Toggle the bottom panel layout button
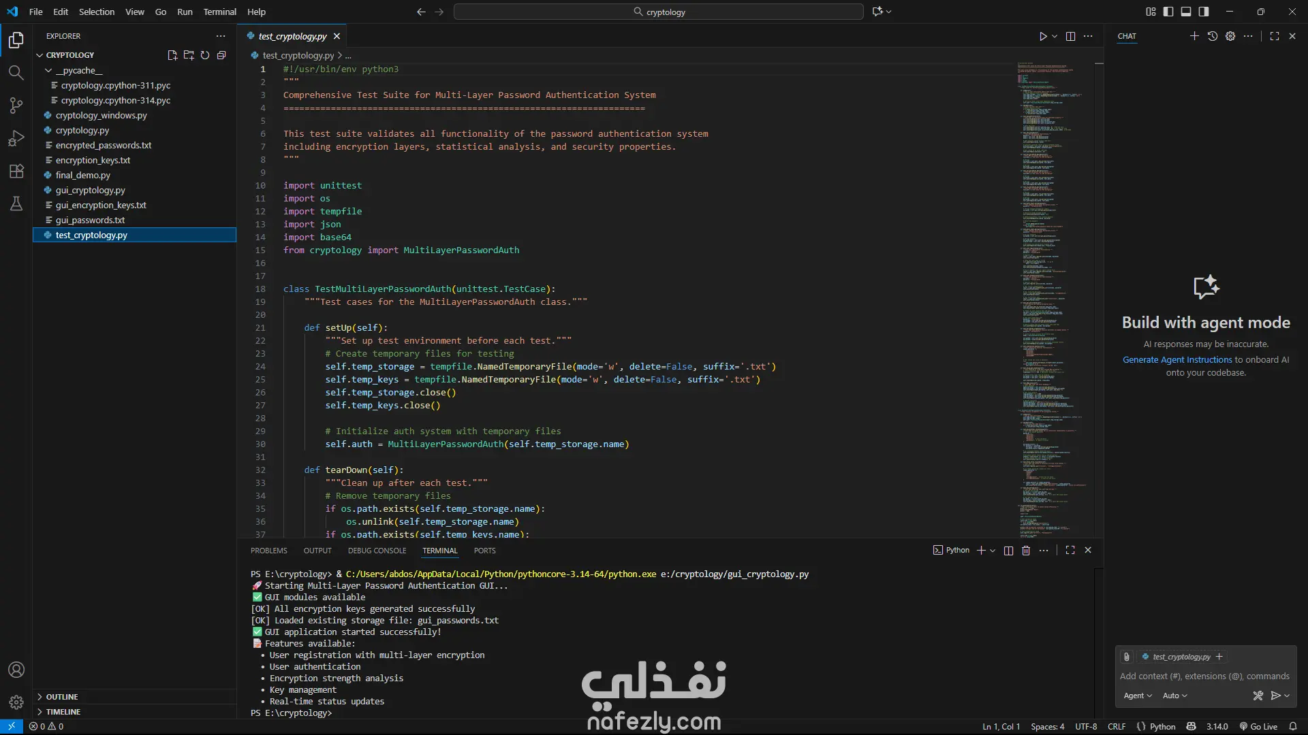The width and height of the screenshot is (1308, 735). [x=1186, y=12]
